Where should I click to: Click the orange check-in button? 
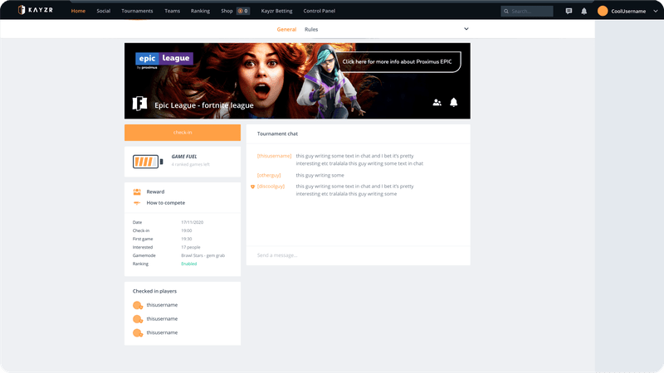click(183, 133)
